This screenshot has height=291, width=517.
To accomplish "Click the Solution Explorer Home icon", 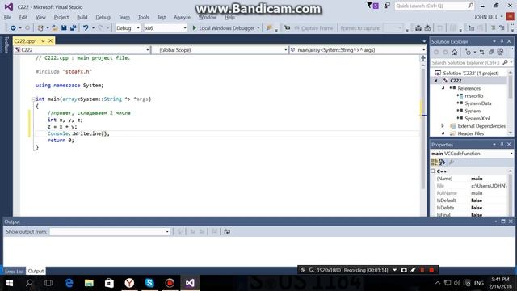I will [454, 52].
